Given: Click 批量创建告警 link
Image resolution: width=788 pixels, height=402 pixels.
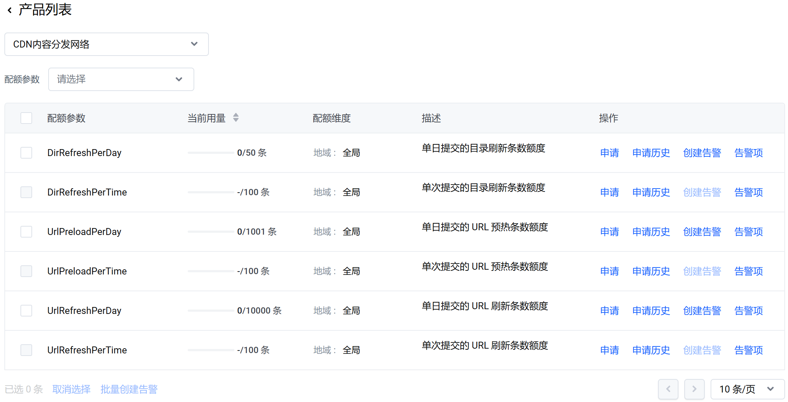Looking at the screenshot, I should pyautogui.click(x=129, y=389).
